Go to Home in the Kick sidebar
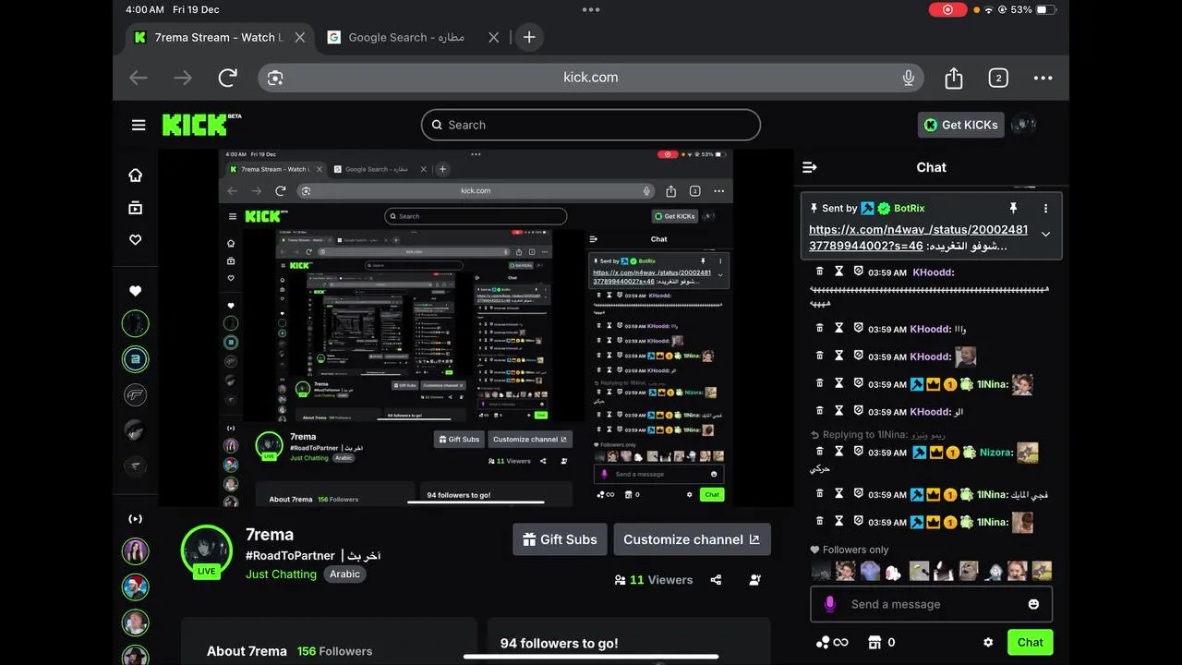Image resolution: width=1182 pixels, height=665 pixels. point(136,175)
